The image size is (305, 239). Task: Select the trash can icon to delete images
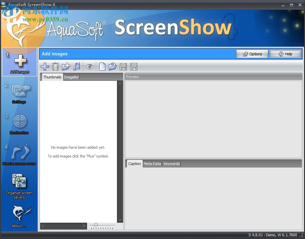(55, 67)
